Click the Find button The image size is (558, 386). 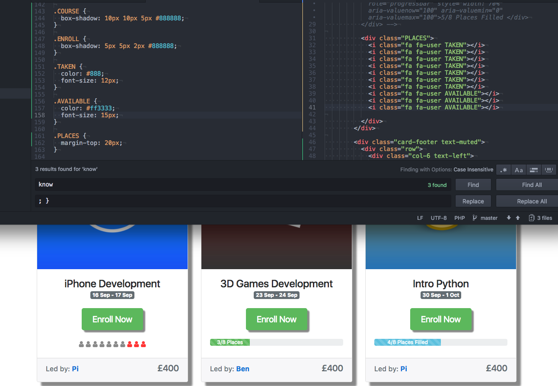[473, 185]
